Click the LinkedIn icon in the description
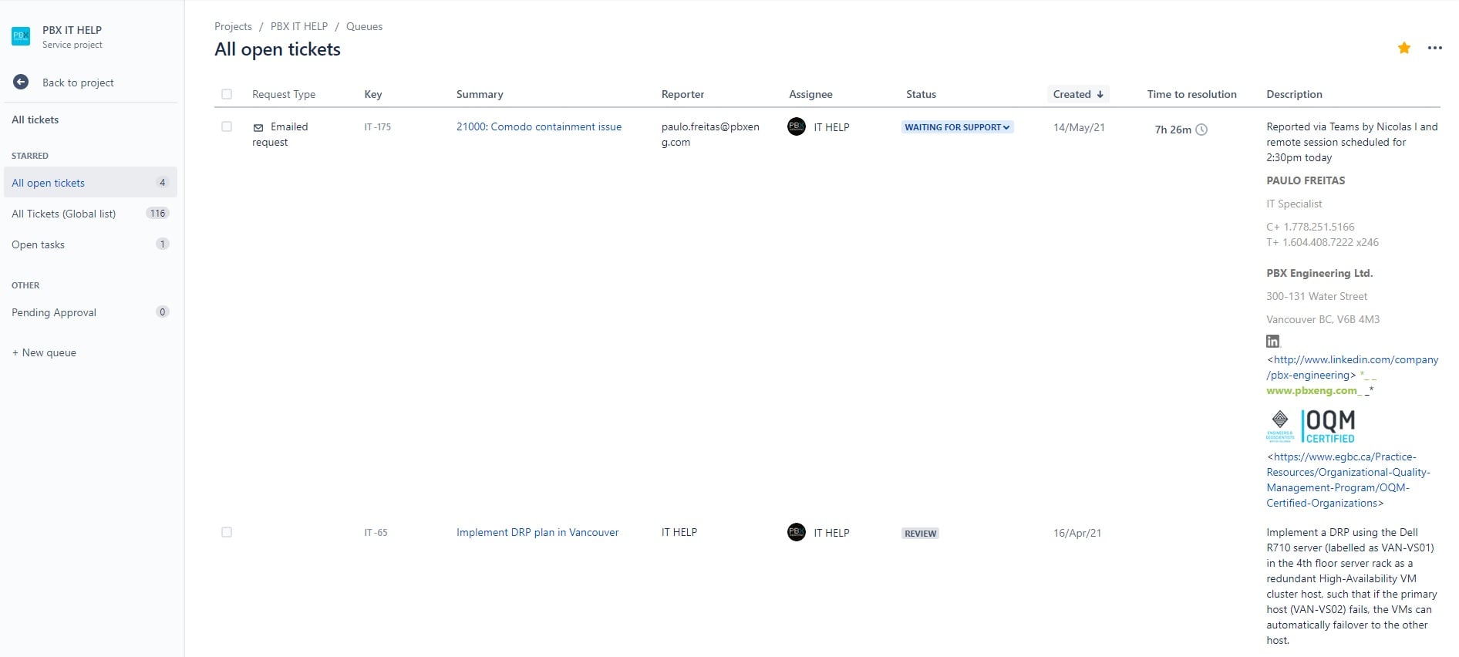Viewport: 1459px width, 657px height. pyautogui.click(x=1273, y=341)
